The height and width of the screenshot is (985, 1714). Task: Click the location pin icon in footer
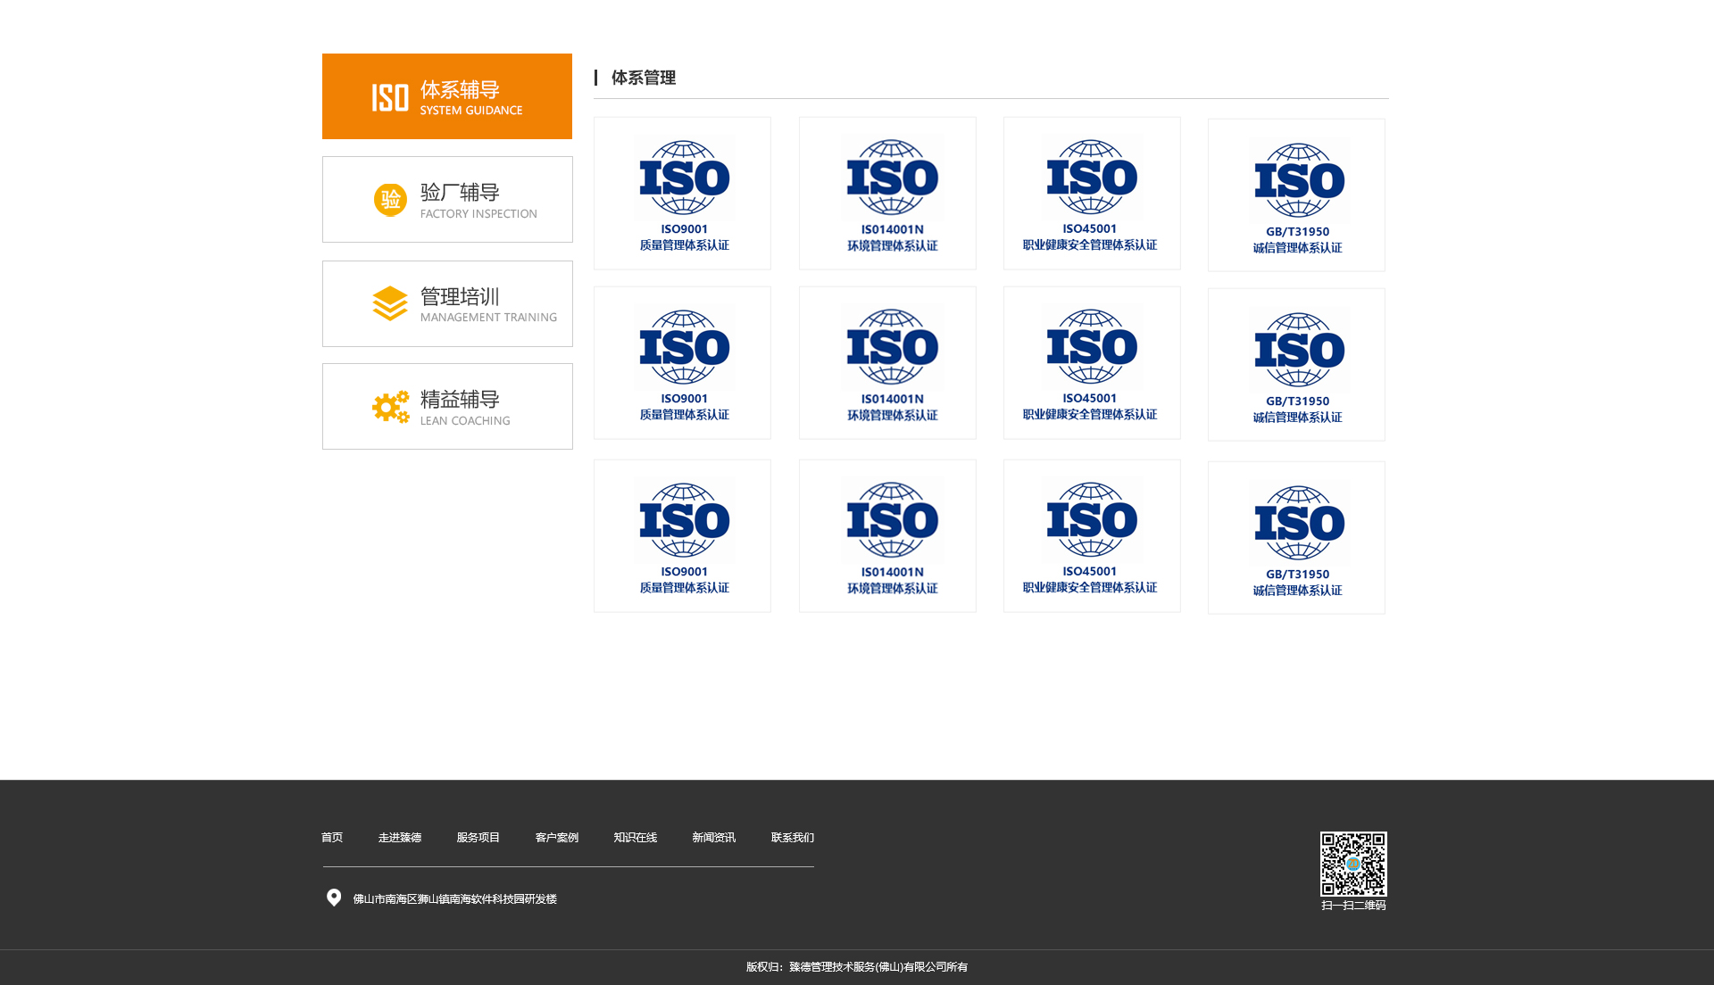click(334, 898)
